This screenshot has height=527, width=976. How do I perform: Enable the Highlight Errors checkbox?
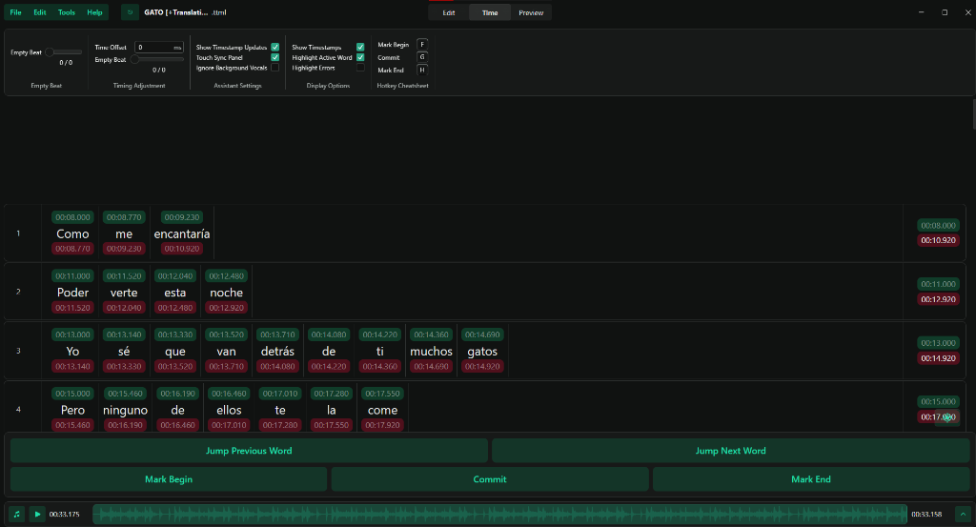(360, 68)
